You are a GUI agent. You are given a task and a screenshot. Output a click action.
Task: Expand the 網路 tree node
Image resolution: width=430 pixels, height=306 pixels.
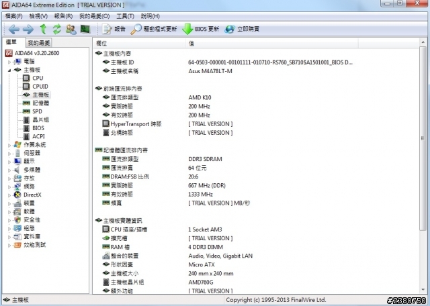[x=9, y=187]
